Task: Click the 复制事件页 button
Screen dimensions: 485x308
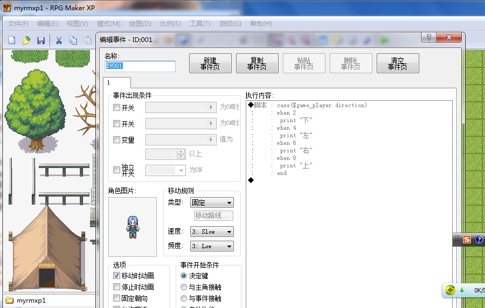Action: point(258,64)
